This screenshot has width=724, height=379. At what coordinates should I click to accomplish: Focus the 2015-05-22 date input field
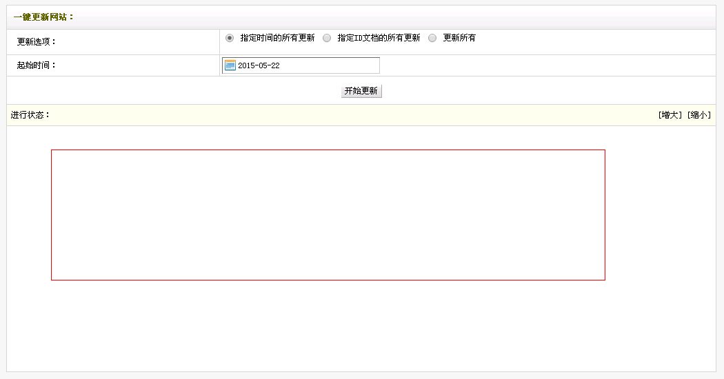coord(307,65)
